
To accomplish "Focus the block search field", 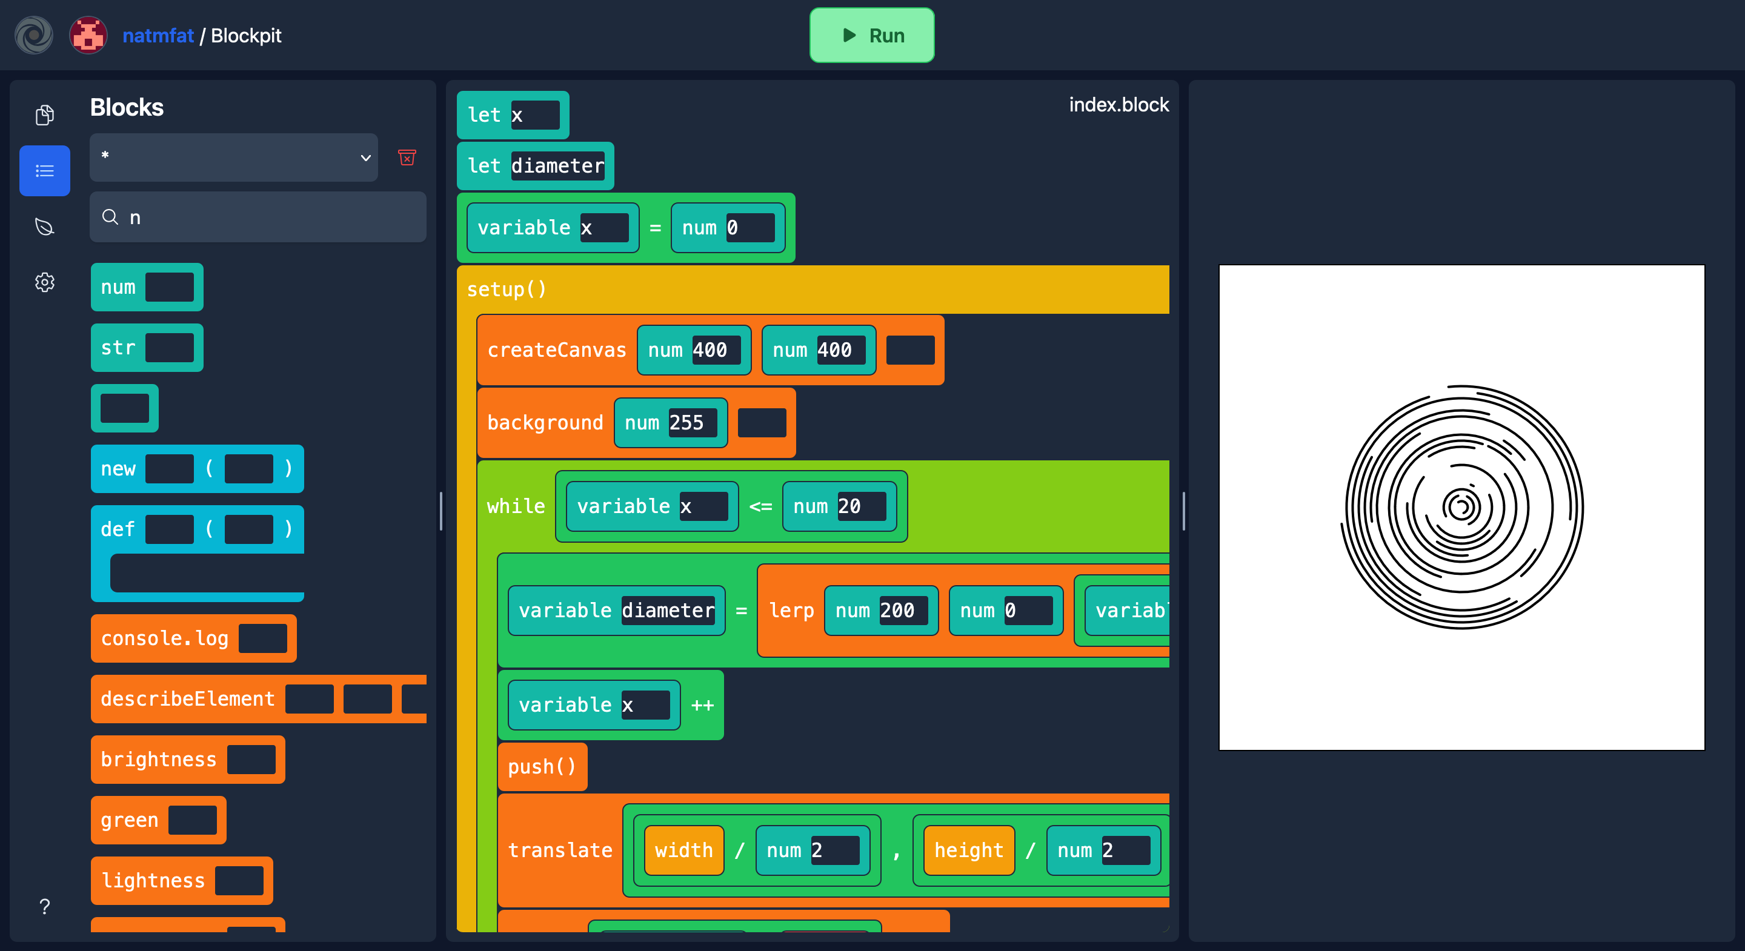I will (x=258, y=217).
